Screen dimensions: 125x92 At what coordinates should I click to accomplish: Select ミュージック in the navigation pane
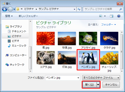tap(19, 46)
